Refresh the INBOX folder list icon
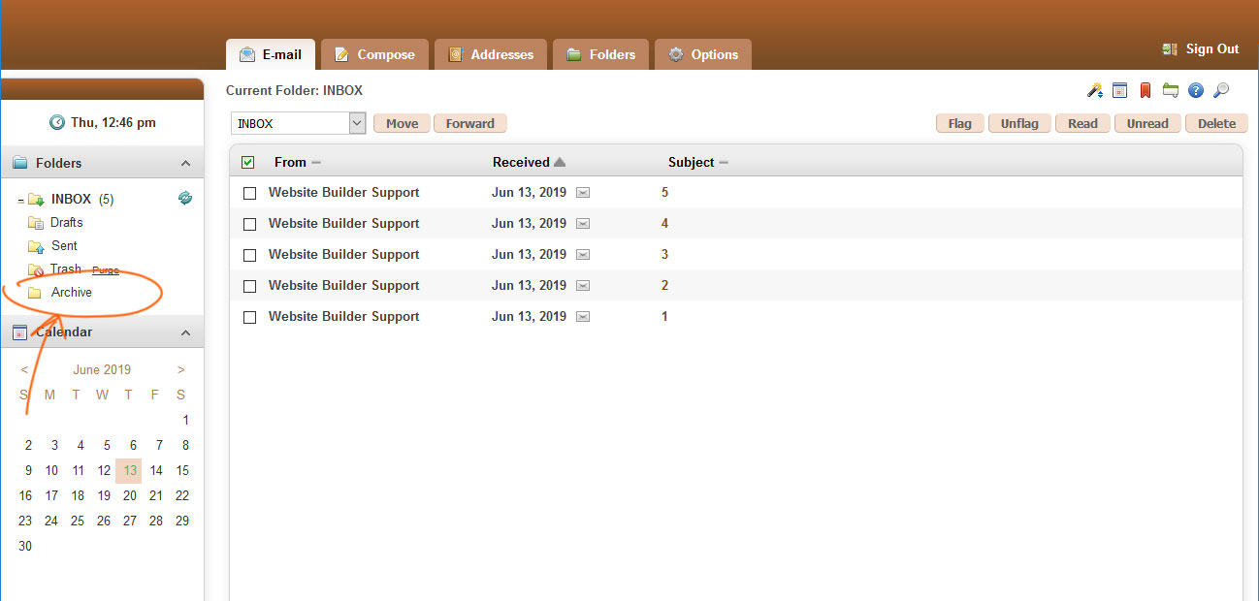1259x601 pixels. click(185, 199)
